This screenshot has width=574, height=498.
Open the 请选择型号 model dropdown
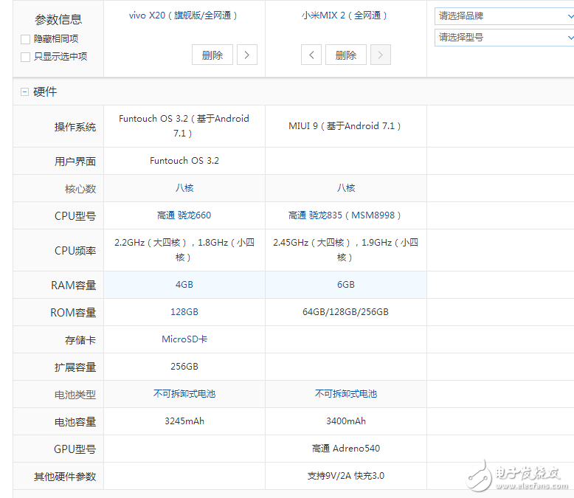tap(504, 38)
